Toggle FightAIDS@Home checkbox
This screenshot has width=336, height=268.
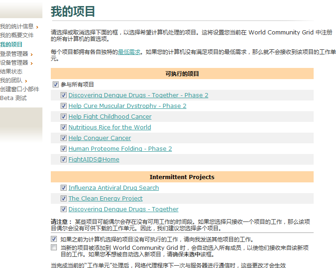tap(63, 159)
